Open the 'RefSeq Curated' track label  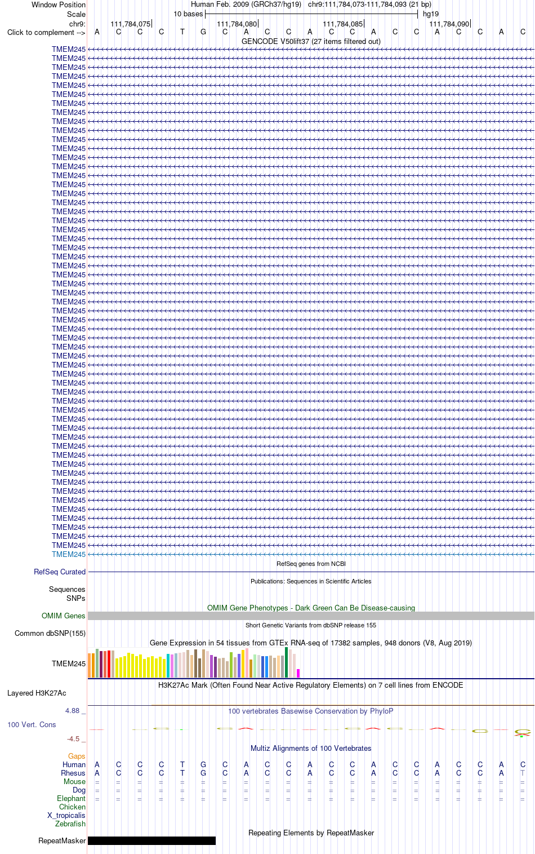coord(60,572)
